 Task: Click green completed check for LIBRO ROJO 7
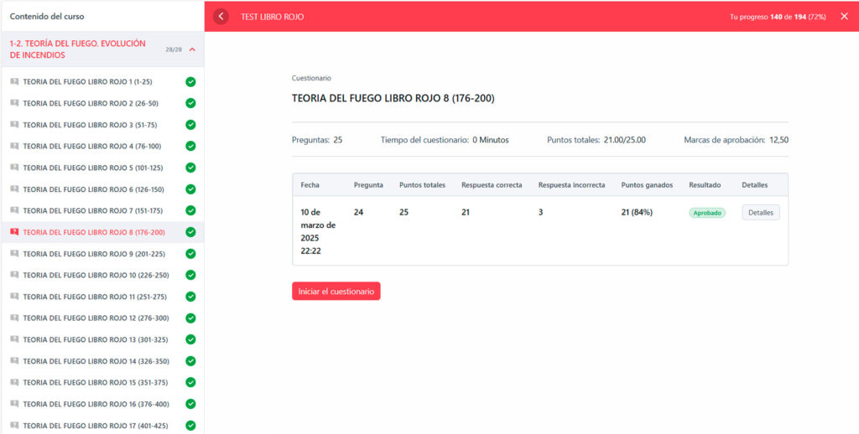click(190, 210)
